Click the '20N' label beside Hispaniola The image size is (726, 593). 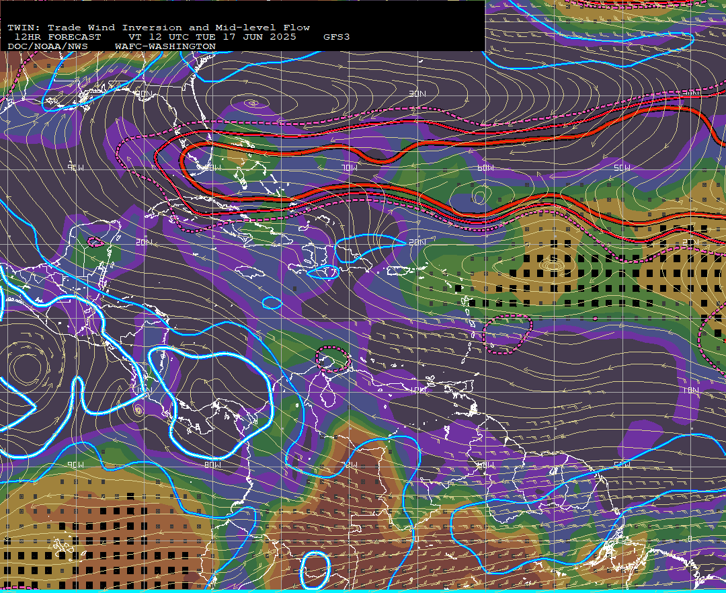pyautogui.click(x=417, y=242)
